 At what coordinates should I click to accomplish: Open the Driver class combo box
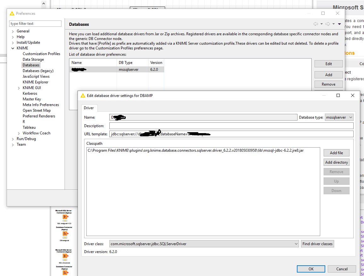204,244
